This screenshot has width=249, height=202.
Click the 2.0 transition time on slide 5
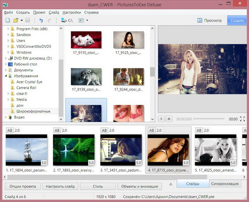206,131
